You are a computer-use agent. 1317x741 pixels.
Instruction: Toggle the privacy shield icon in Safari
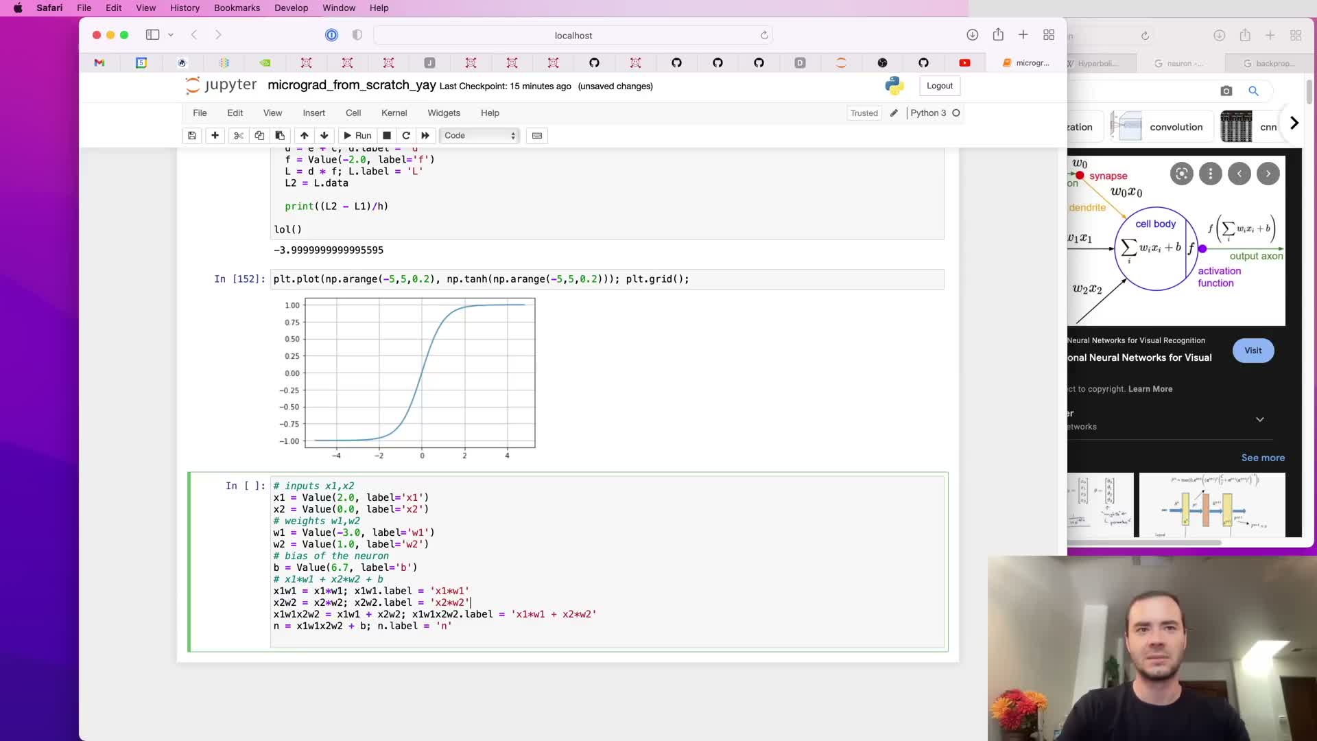(x=357, y=35)
